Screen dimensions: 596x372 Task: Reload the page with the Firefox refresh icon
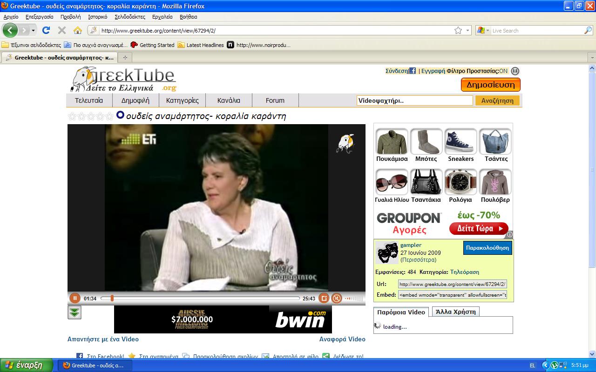click(46, 30)
